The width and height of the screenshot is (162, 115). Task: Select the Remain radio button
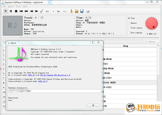click(129, 23)
